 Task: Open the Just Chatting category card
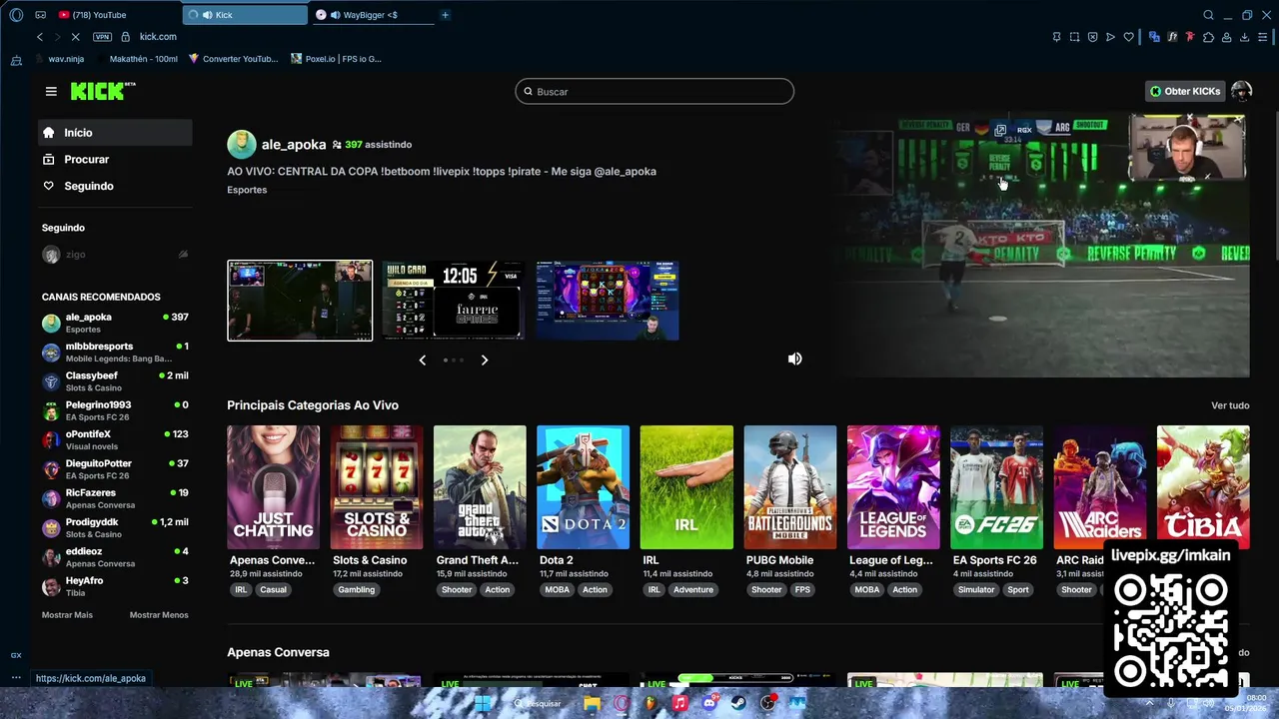(273, 487)
